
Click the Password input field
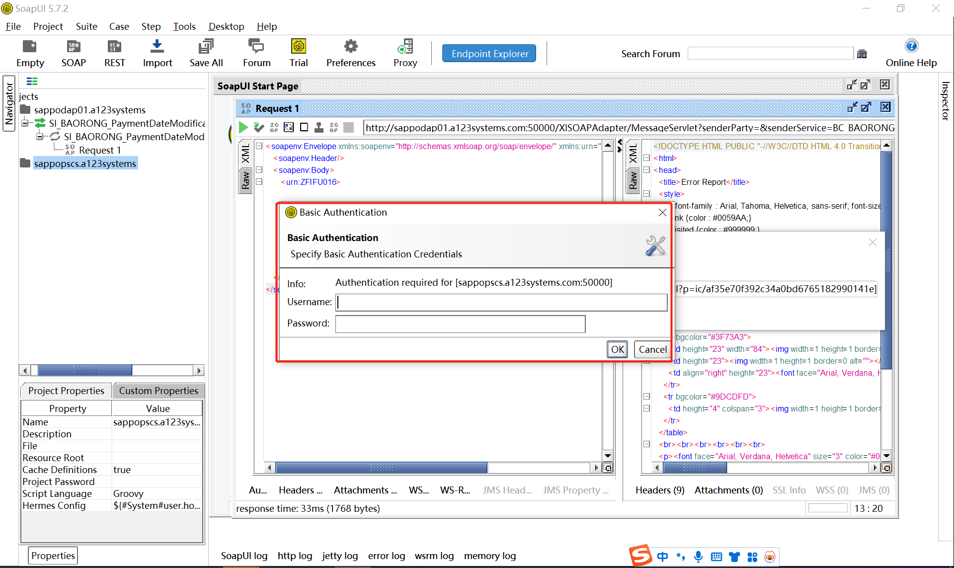(460, 324)
